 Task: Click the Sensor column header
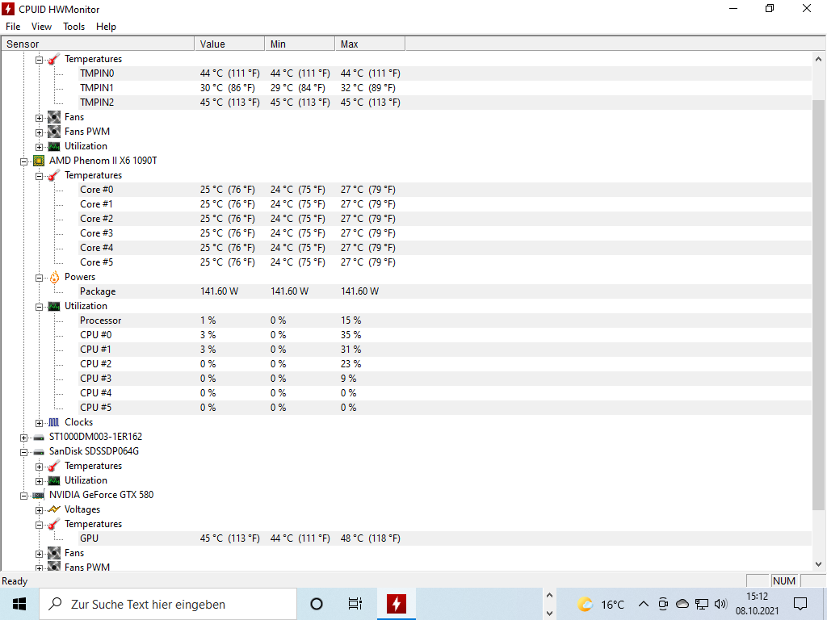pyautogui.click(x=98, y=44)
